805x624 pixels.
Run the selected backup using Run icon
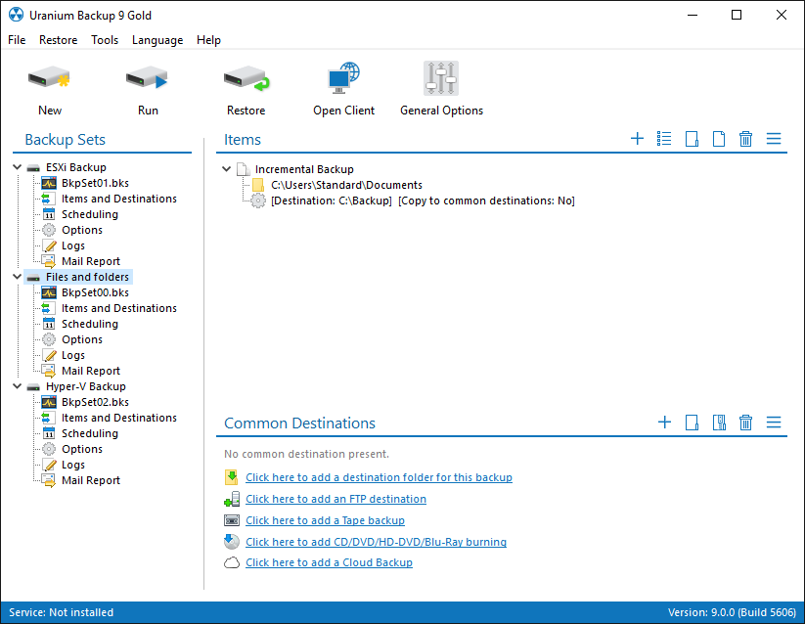coord(147,88)
